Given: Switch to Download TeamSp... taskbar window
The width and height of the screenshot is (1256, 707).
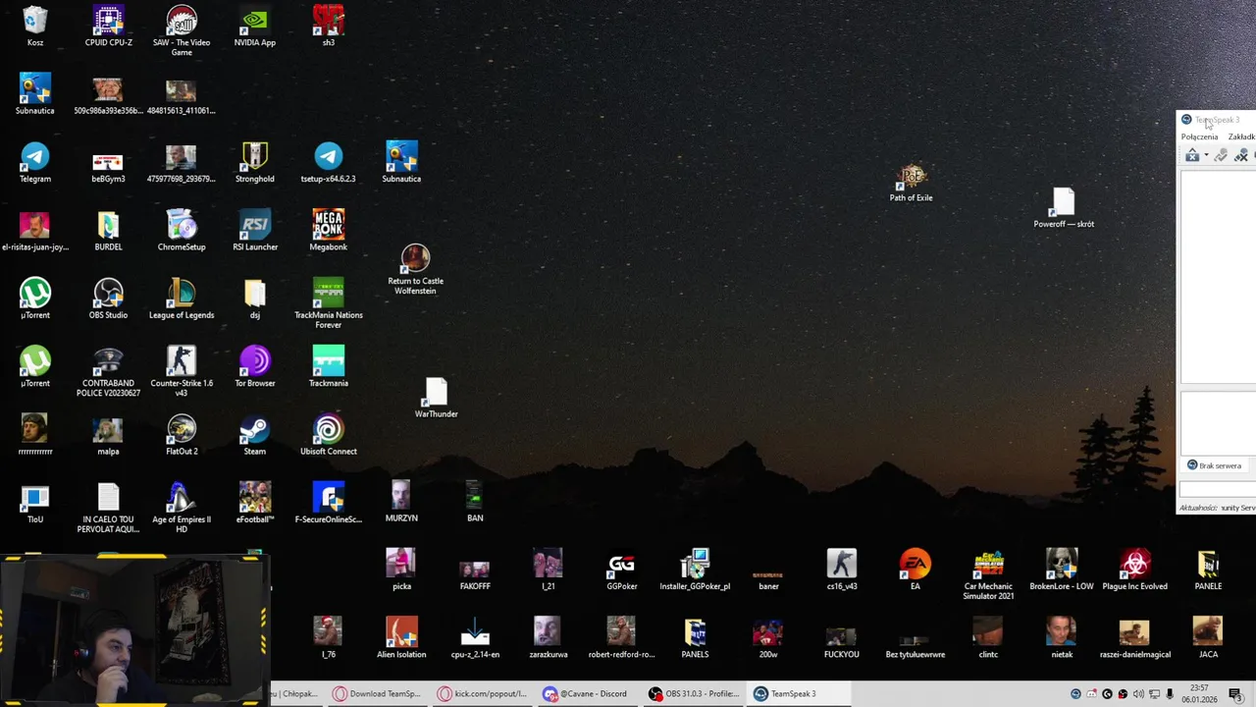Looking at the screenshot, I should [379, 693].
